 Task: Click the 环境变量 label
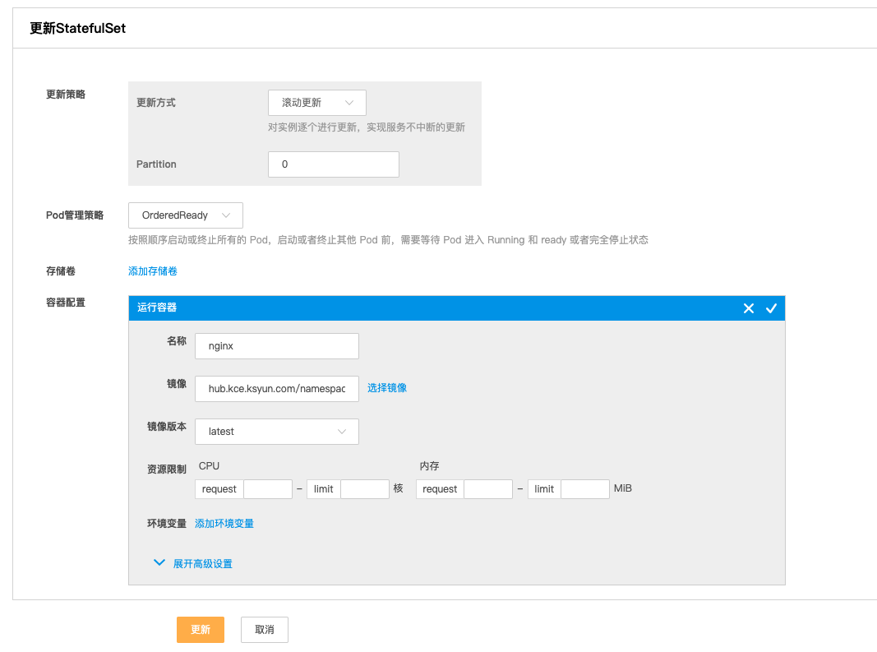(x=166, y=524)
